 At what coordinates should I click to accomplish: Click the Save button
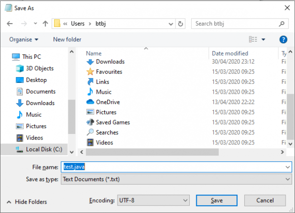(216, 200)
